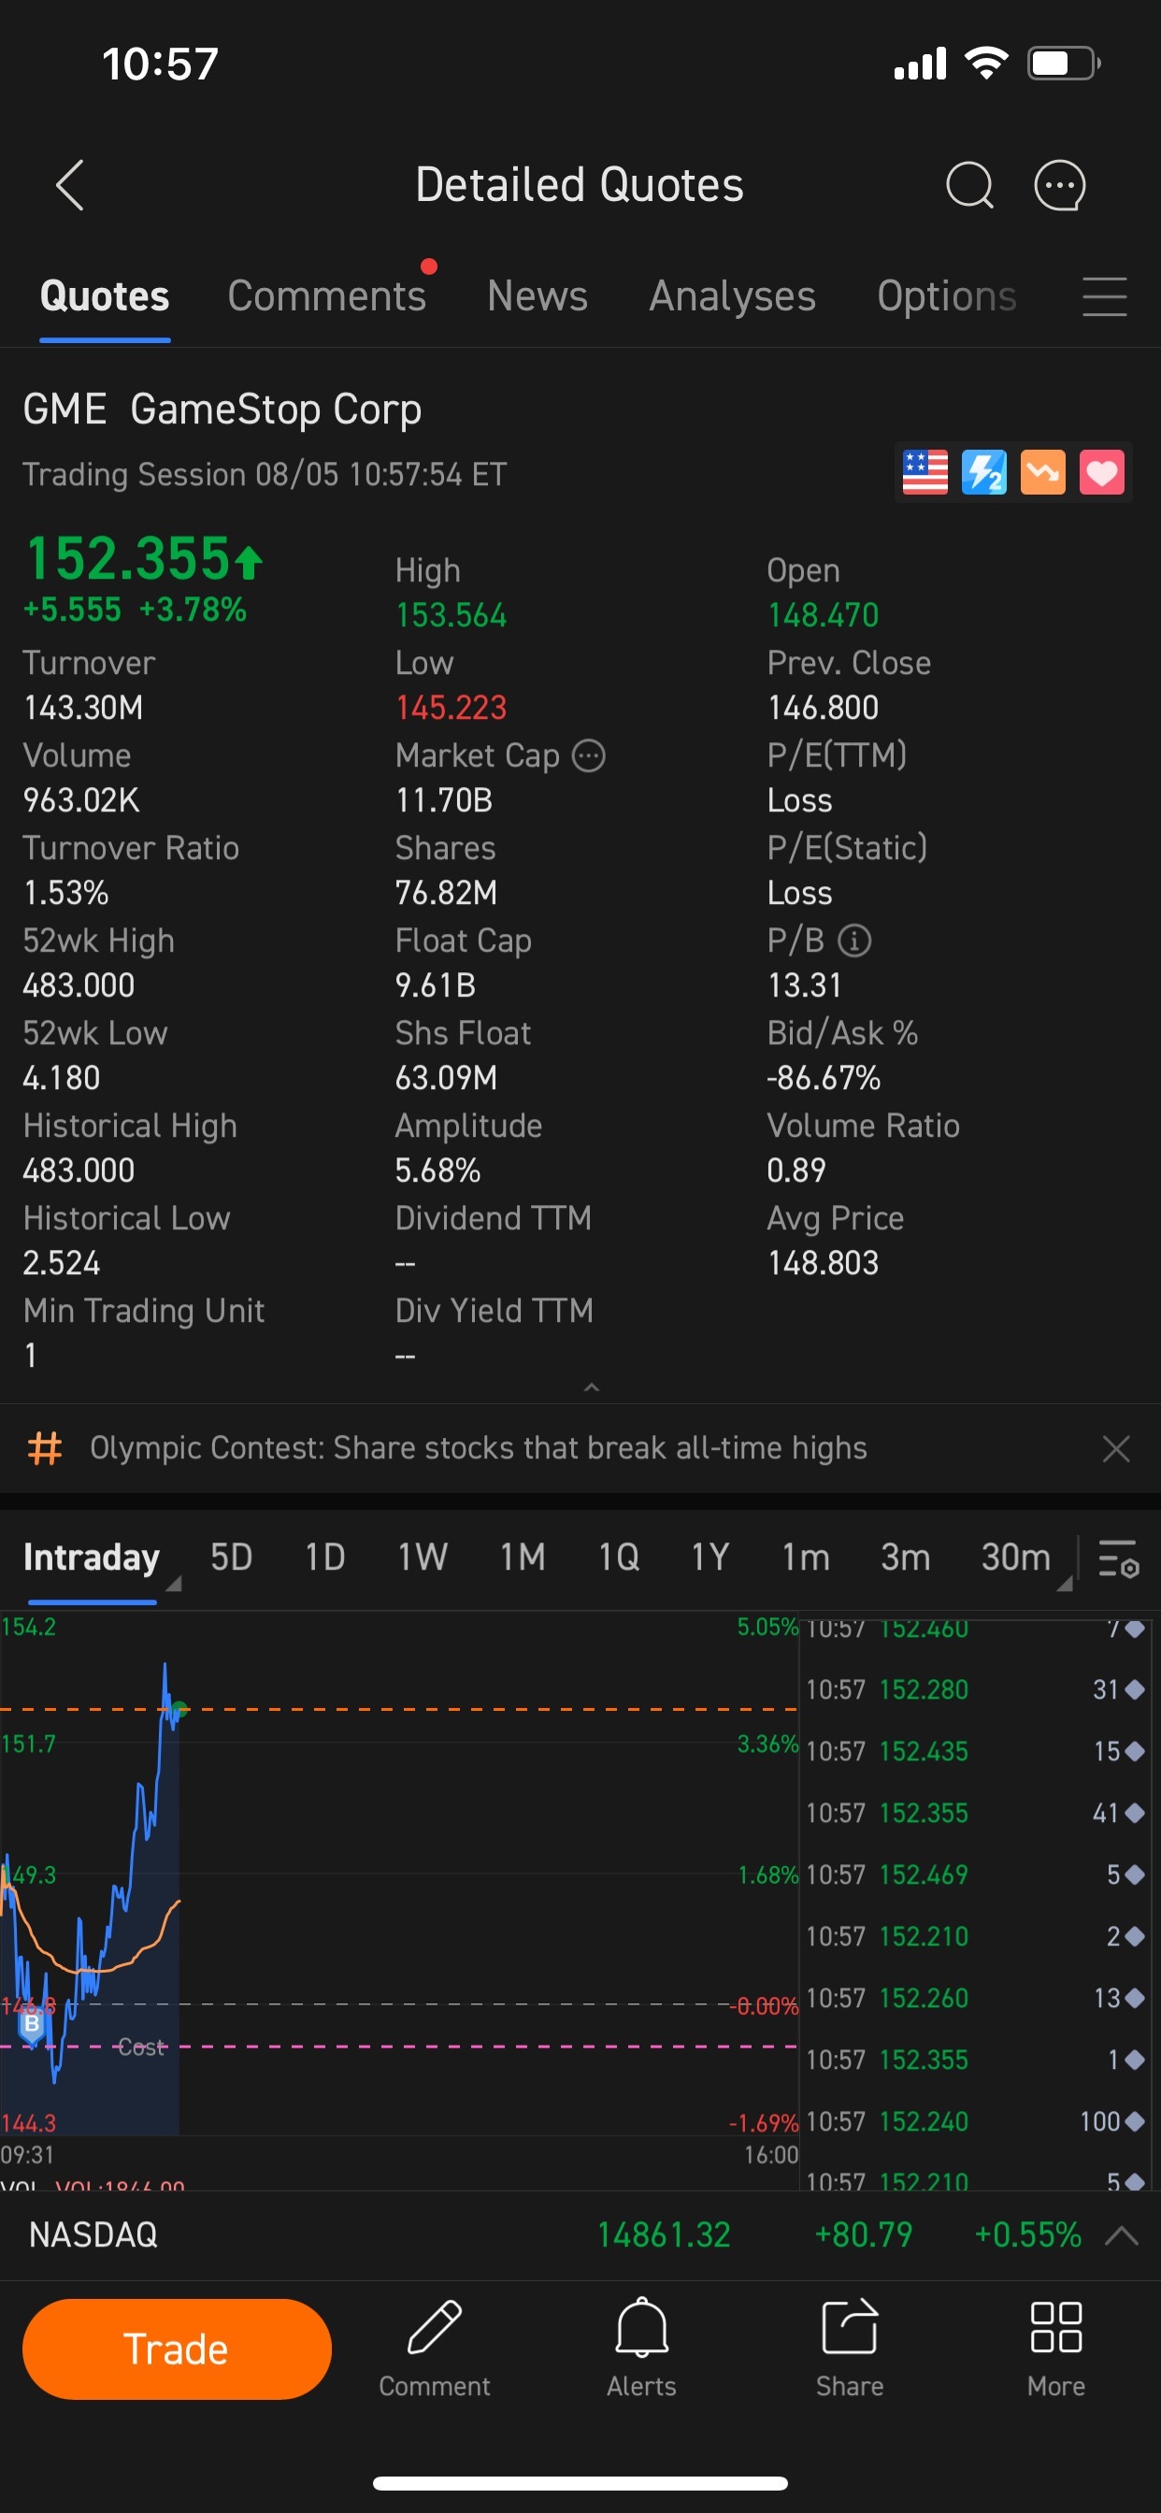Open the chat messages bubble icon

pyautogui.click(x=1059, y=185)
